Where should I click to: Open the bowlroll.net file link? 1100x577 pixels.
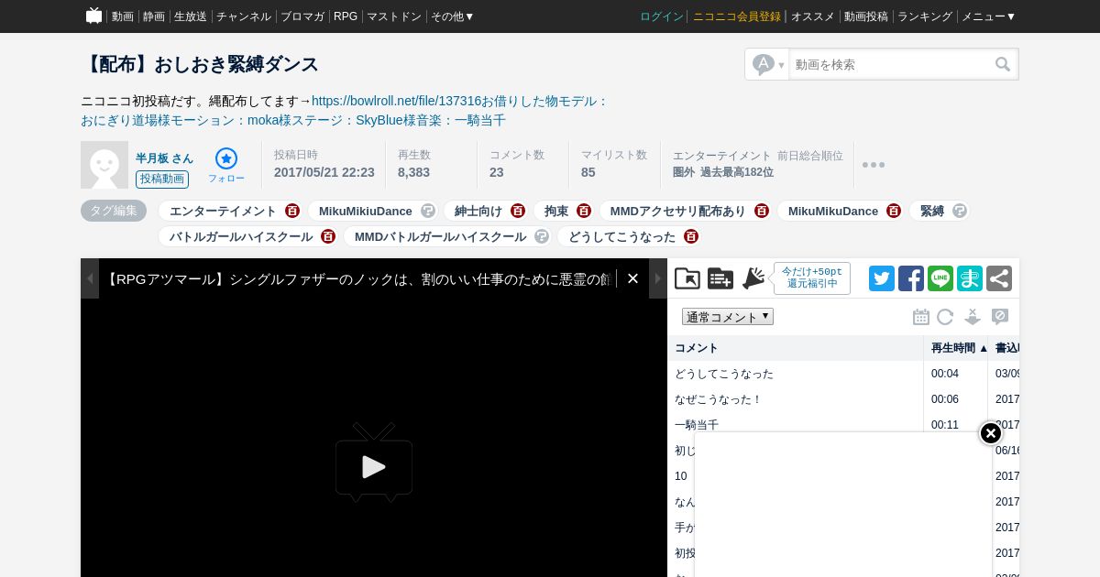click(396, 101)
